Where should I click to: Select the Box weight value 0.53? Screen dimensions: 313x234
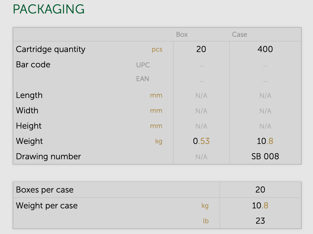click(201, 141)
